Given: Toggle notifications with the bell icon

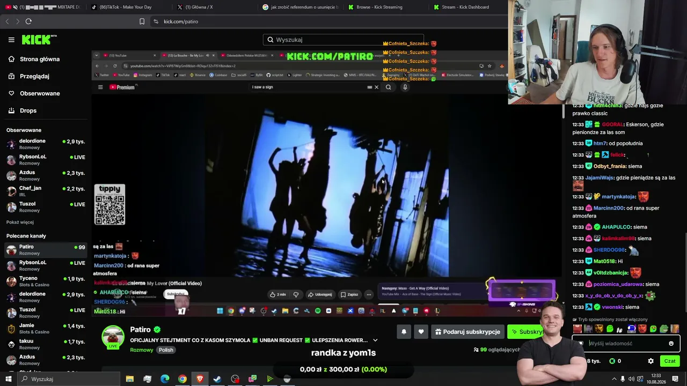Looking at the screenshot, I should pyautogui.click(x=404, y=332).
